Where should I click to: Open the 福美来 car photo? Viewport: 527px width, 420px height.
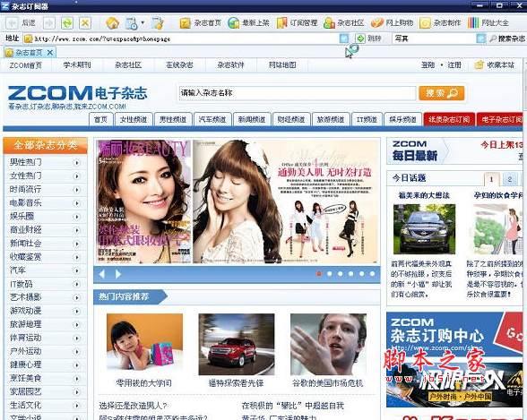pyautogui.click(x=424, y=229)
